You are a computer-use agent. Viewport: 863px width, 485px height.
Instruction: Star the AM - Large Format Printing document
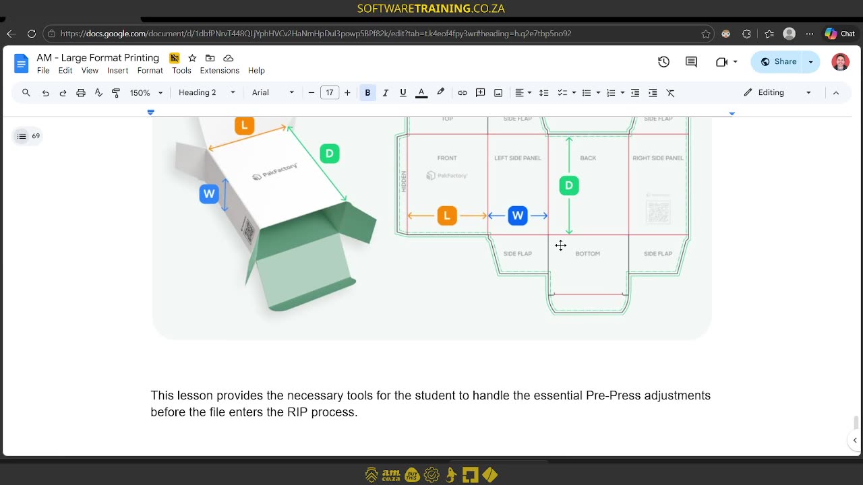[x=192, y=58]
